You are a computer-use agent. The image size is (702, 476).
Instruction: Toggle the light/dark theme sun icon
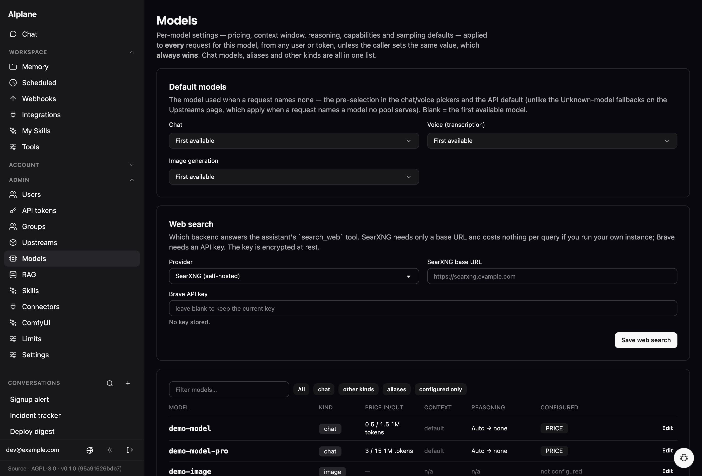pyautogui.click(x=110, y=450)
